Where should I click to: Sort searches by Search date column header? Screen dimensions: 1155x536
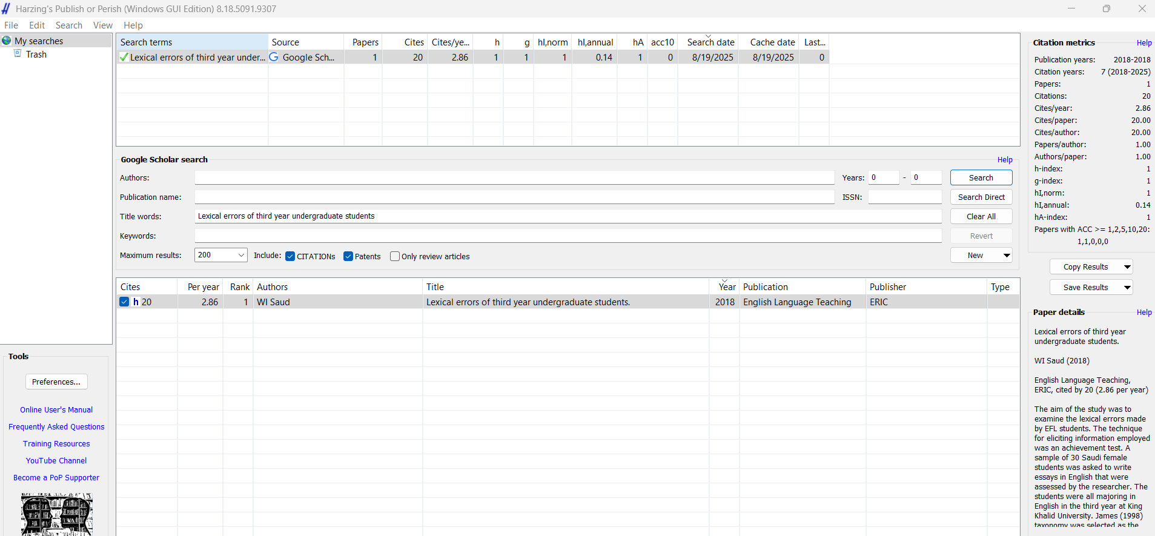tap(708, 42)
